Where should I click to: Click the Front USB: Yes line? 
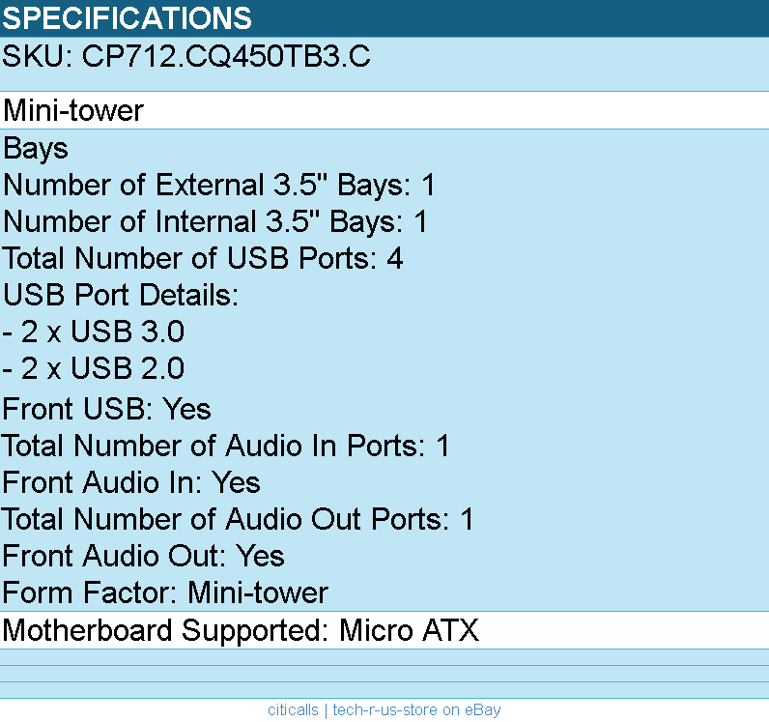click(107, 409)
